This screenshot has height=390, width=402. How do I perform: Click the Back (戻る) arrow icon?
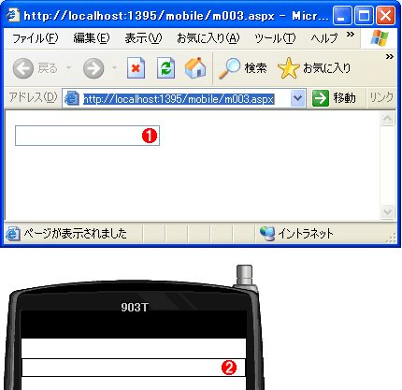(23, 68)
